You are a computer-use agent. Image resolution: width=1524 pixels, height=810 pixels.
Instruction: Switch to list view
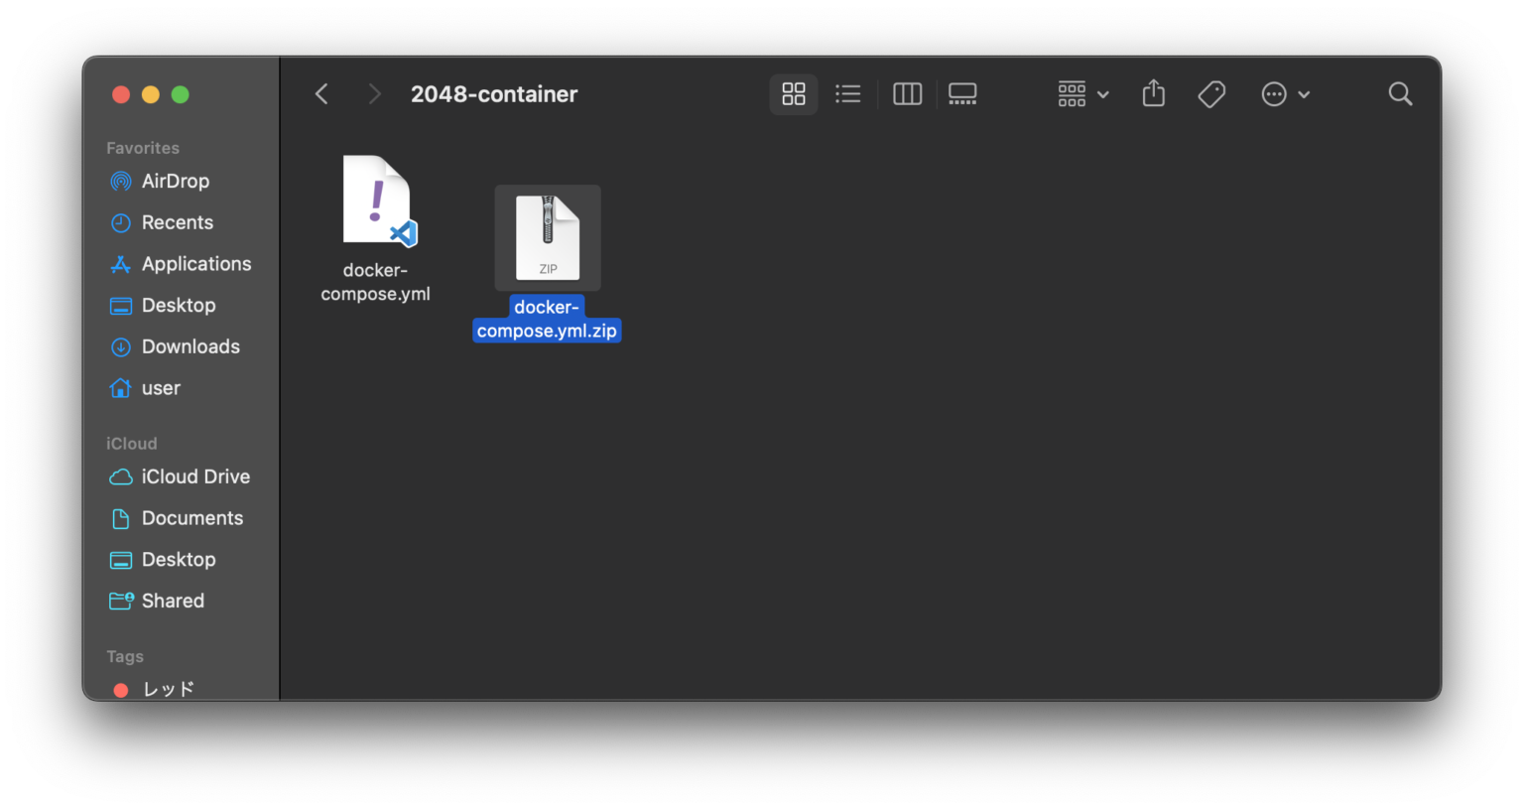coord(848,94)
